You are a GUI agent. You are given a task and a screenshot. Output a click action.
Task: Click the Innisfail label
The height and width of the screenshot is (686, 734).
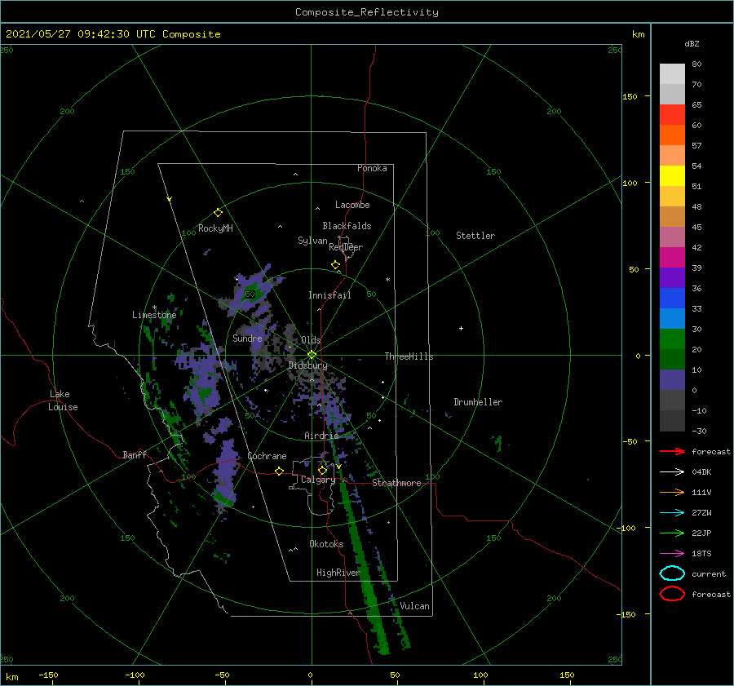pos(329,295)
